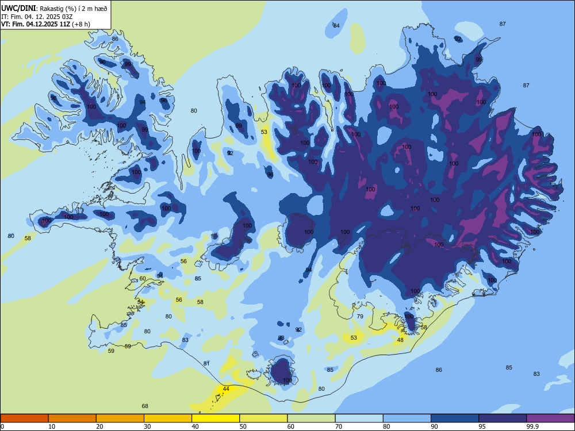Click the '0' label on the legend scale
Screen dimensions: 575x431
pos(2,426)
